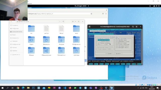Click the Прервать button in mc dialog
161x90 pixels.
pyautogui.click(x=118, y=53)
